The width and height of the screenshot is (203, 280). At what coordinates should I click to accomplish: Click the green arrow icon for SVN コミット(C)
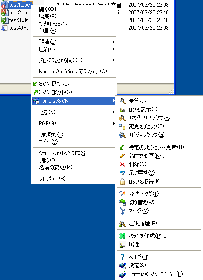pyautogui.click(x=36, y=92)
